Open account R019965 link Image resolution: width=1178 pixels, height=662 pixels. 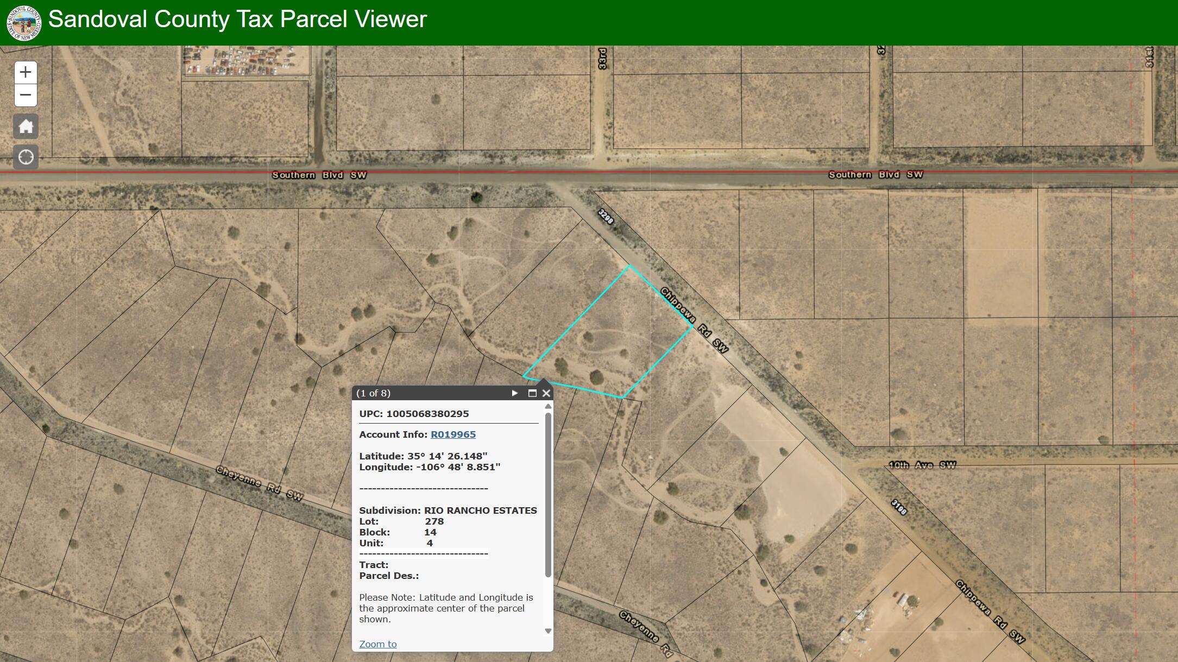(453, 434)
